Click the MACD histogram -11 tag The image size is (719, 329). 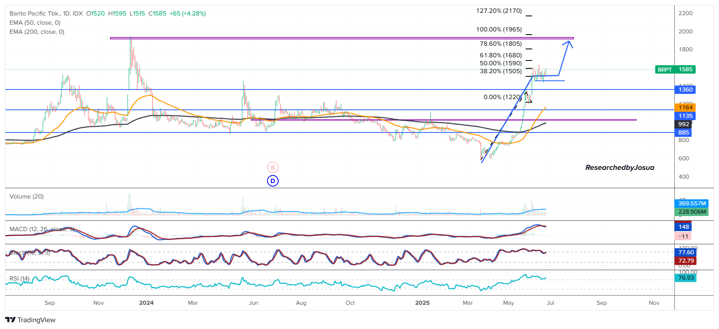click(x=684, y=236)
